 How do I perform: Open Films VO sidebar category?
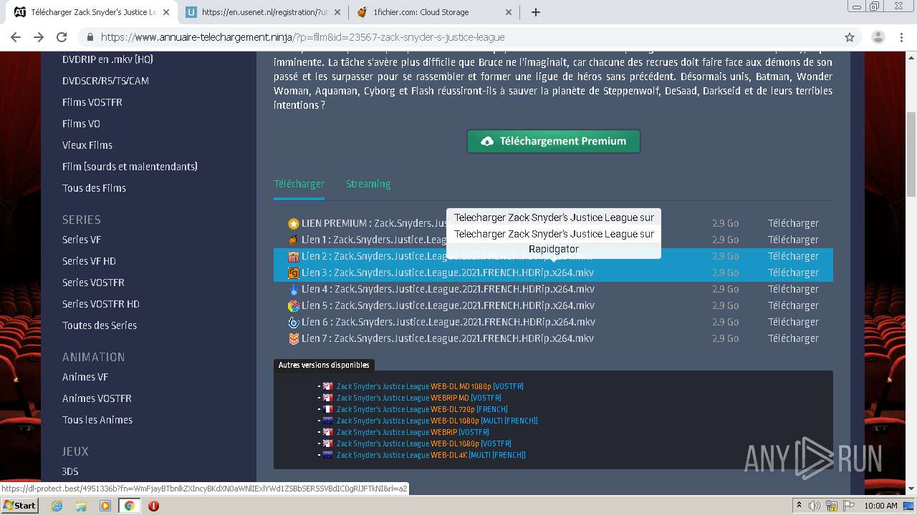81,124
